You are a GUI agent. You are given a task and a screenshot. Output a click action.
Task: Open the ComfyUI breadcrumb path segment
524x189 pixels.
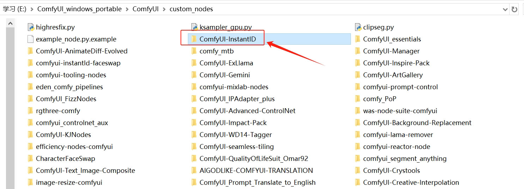(145, 9)
